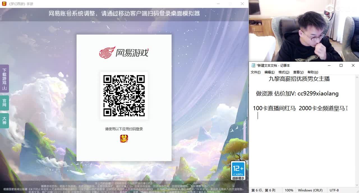Screen dimensions: 359x193
Task: Maximize the Notepad window
Action: click(341, 65)
